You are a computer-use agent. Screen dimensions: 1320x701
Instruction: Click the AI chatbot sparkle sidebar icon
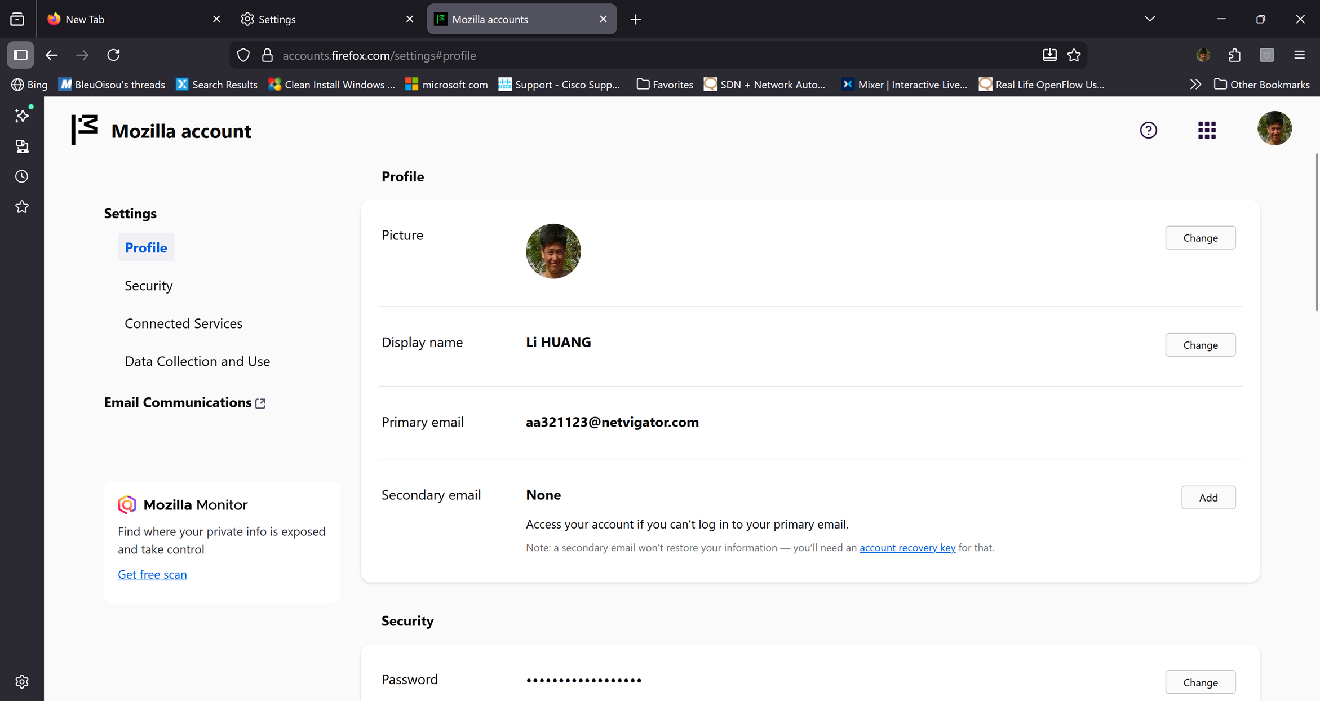coord(22,116)
